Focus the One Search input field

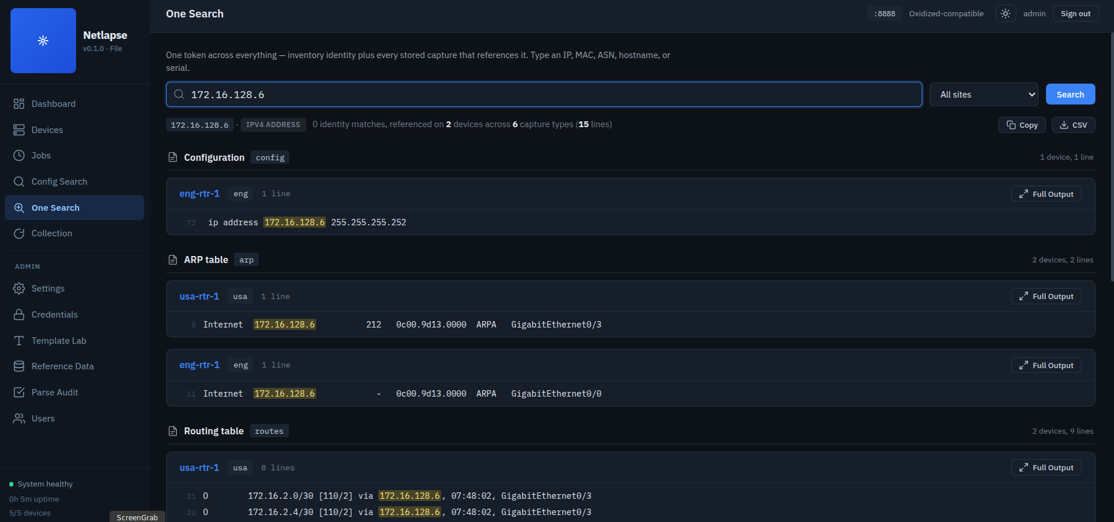[x=544, y=94]
